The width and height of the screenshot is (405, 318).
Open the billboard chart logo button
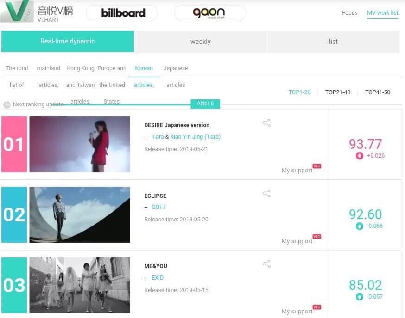point(122,13)
